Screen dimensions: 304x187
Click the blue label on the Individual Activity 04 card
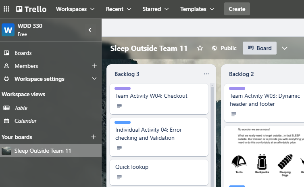coord(123,122)
